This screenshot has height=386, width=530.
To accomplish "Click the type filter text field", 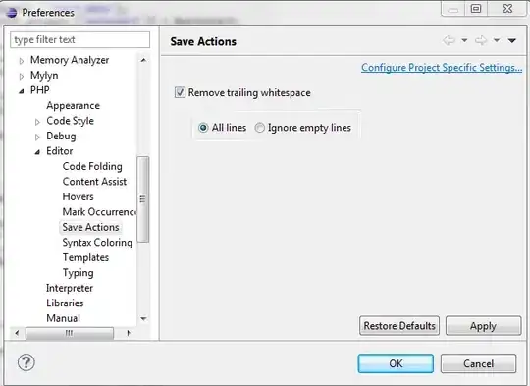I will pyautogui.click(x=79, y=40).
